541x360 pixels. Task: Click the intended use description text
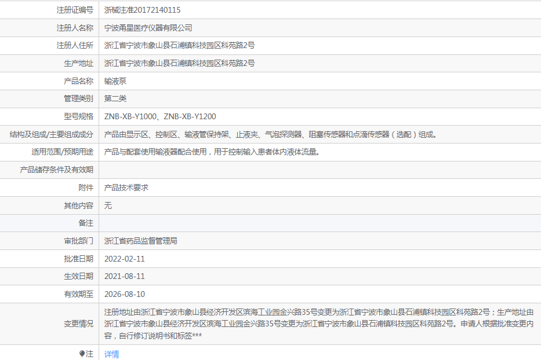pos(213,152)
